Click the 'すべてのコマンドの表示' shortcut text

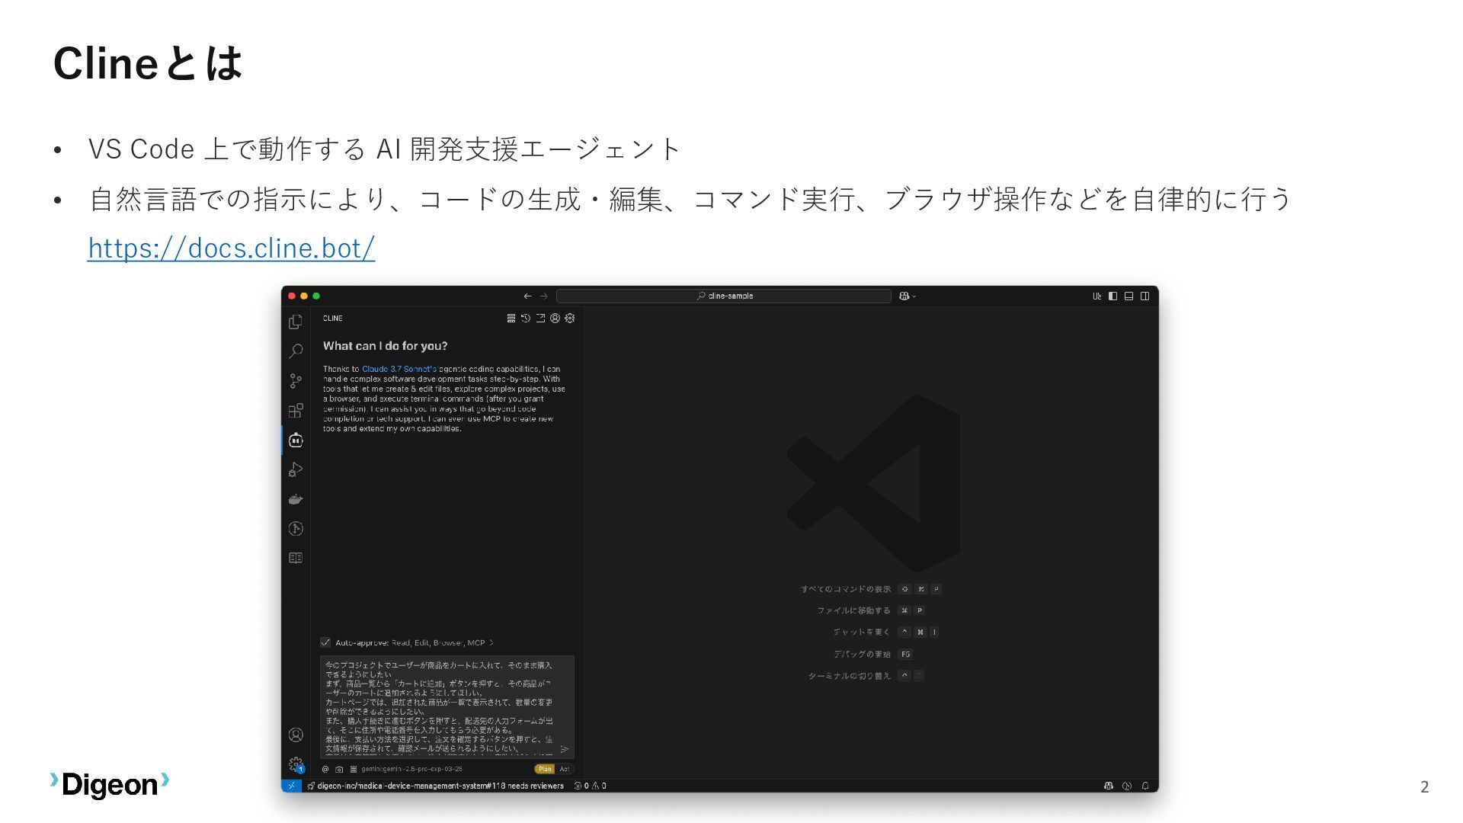point(845,589)
